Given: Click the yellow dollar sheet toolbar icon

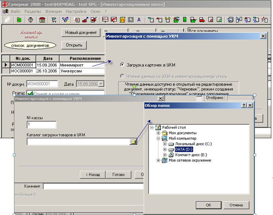Looking at the screenshot, I should pyautogui.click(x=122, y=20).
